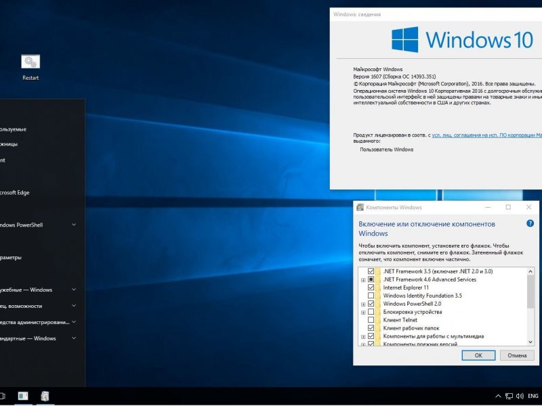Image resolution: width=542 pixels, height=406 pixels.
Task: Minimize the Компоненты Windows window
Action: click(488, 207)
